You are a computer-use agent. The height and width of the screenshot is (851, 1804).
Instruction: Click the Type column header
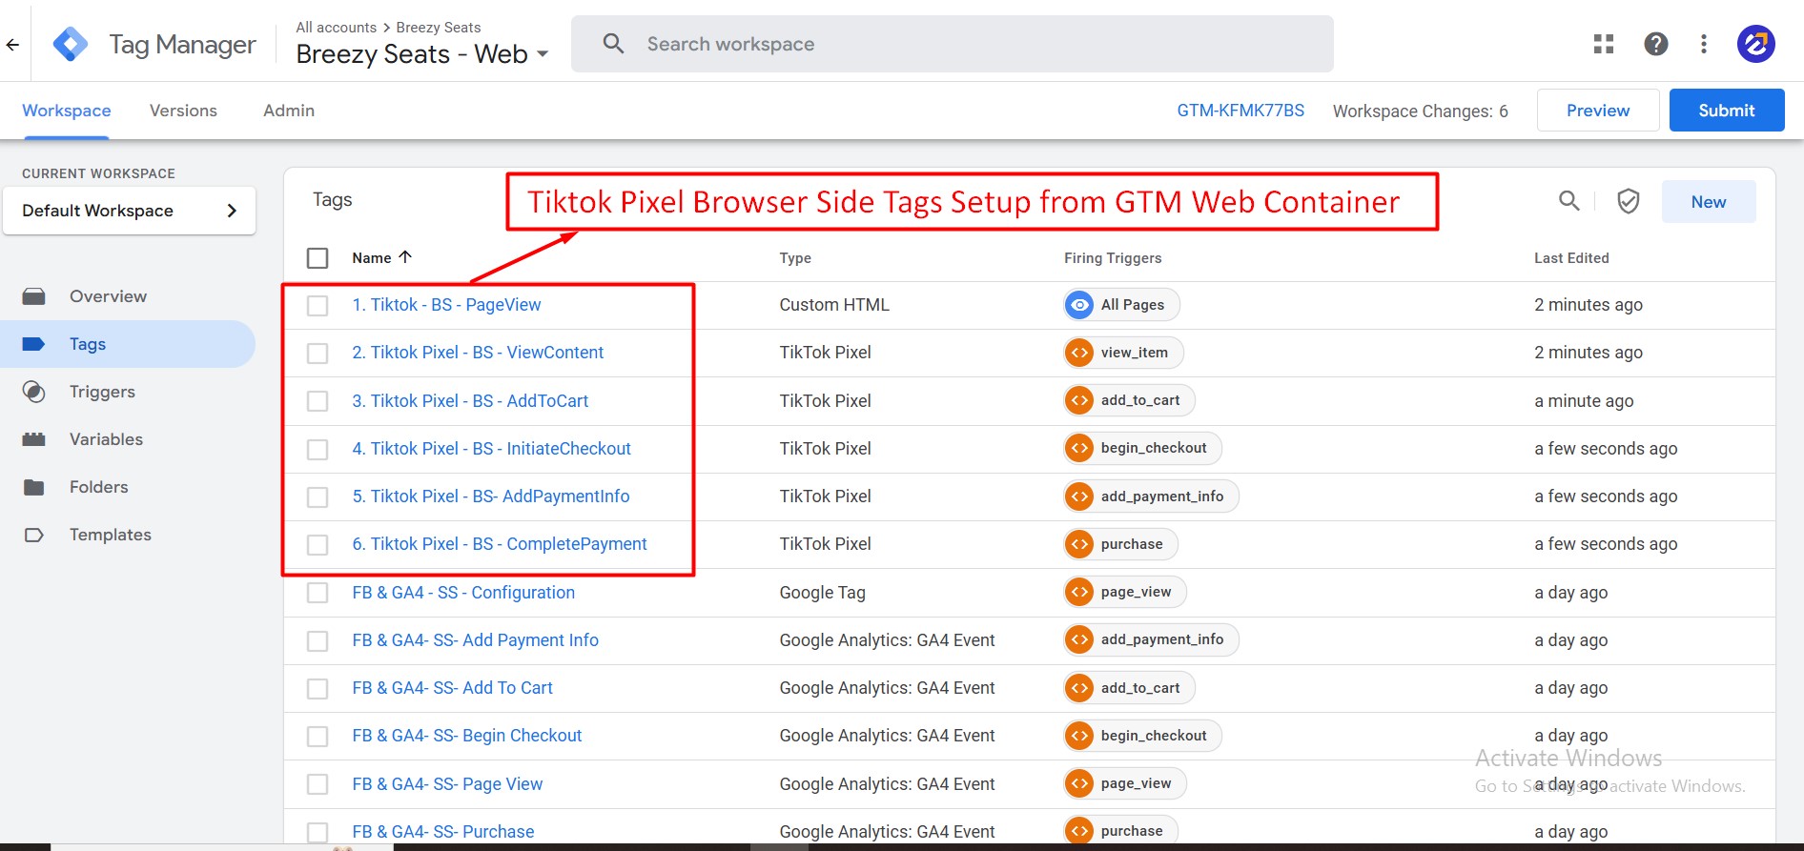[x=795, y=258]
